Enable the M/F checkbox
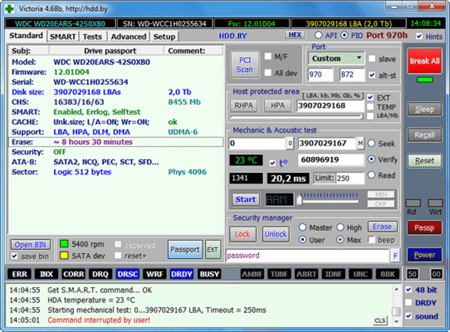 268,56
